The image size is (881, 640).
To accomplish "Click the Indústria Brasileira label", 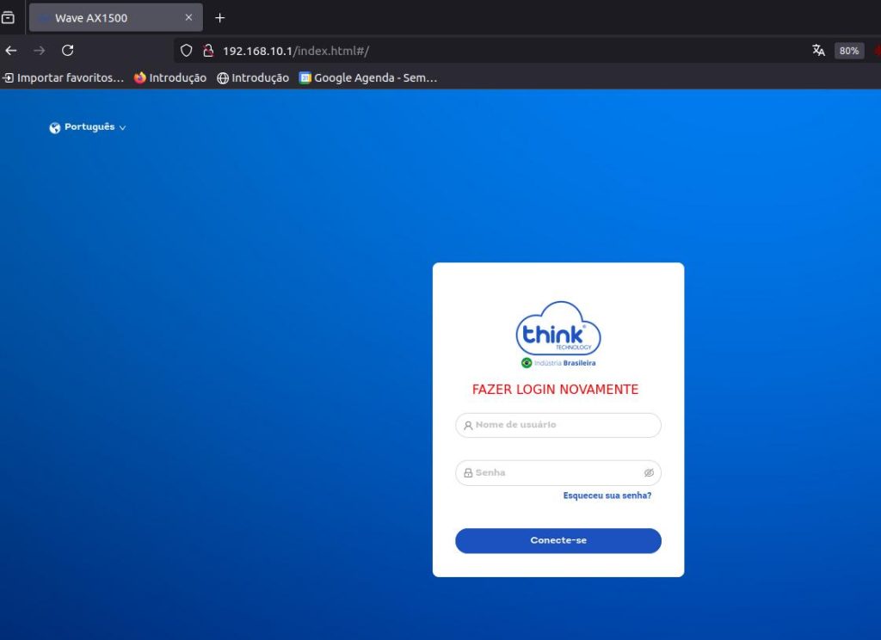I will click(x=558, y=363).
